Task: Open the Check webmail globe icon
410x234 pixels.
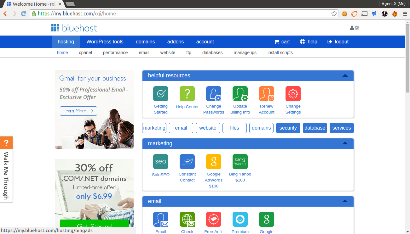Action: pos(187,219)
